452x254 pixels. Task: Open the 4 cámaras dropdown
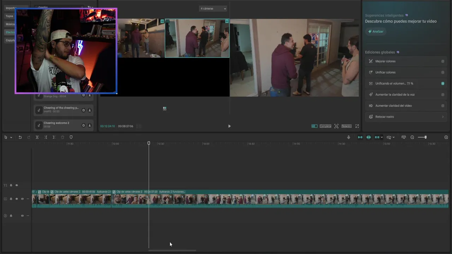[213, 8]
